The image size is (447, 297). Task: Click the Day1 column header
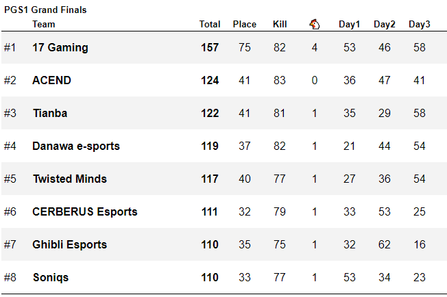(350, 25)
